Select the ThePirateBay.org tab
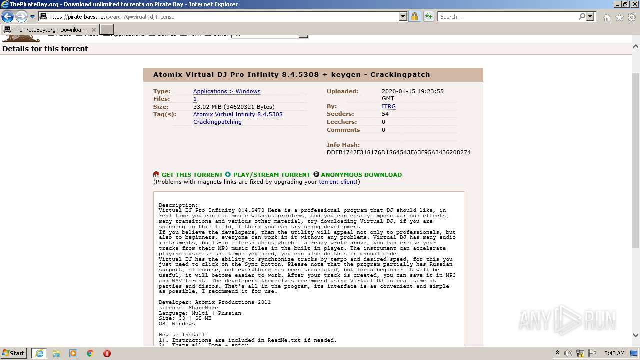This screenshot has width=640, height=360. (x=50, y=30)
